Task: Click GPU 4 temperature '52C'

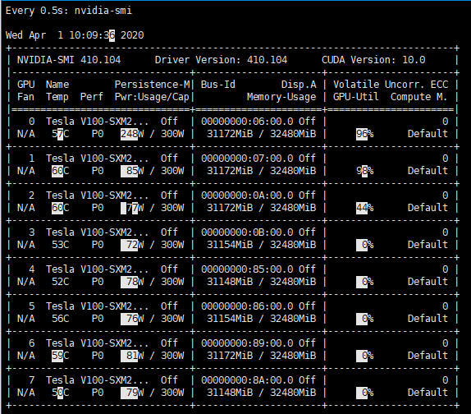Action: pyautogui.click(x=61, y=282)
